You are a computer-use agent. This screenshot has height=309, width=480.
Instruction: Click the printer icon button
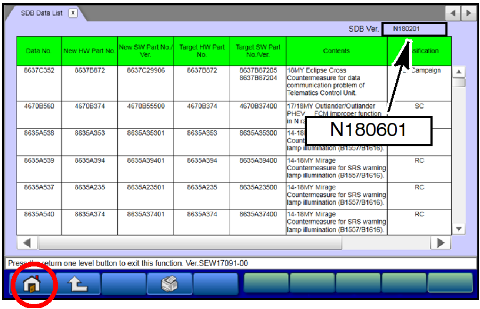[169, 284]
